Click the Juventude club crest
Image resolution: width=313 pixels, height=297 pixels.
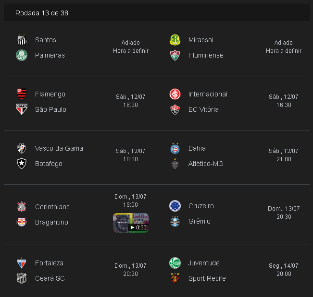click(175, 263)
